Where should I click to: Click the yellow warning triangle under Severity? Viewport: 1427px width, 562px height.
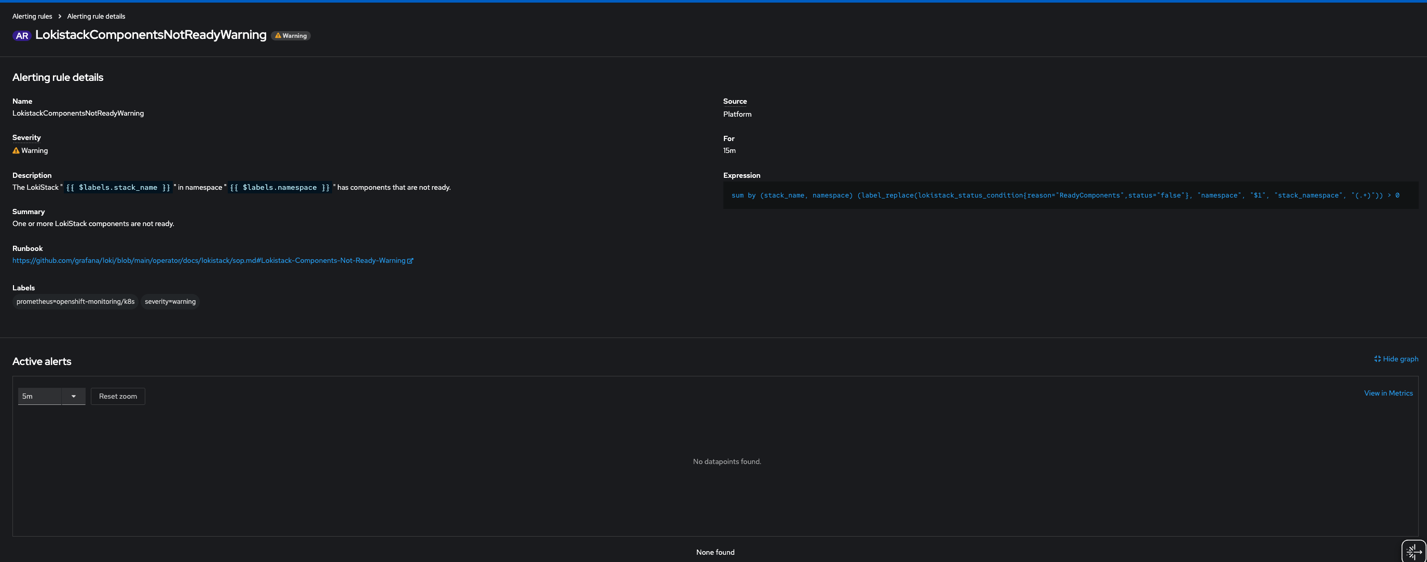tap(16, 150)
